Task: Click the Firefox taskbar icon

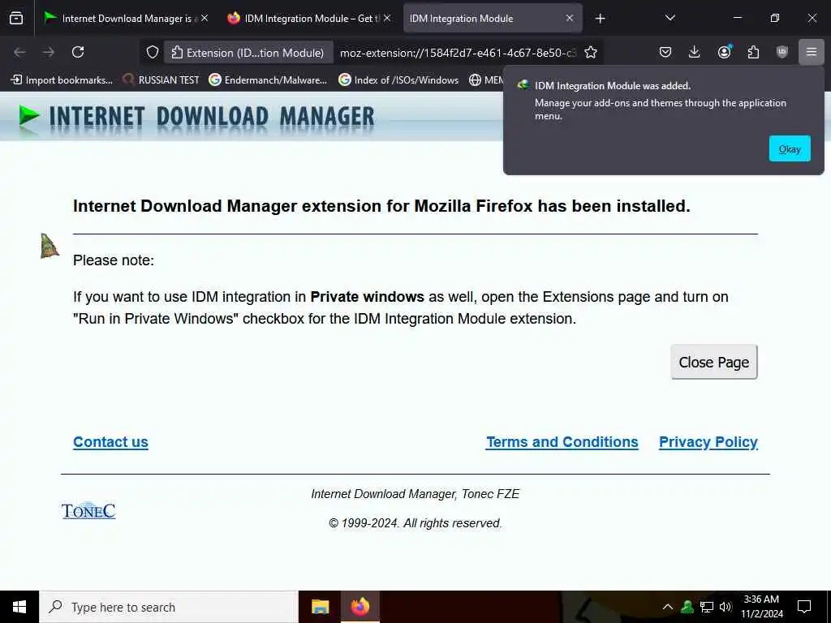Action: 360,607
